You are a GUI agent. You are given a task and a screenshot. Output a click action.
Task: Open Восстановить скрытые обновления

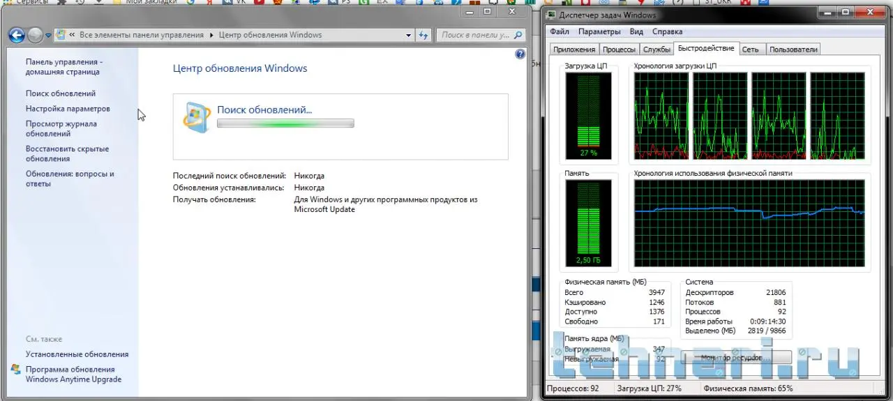tap(67, 154)
